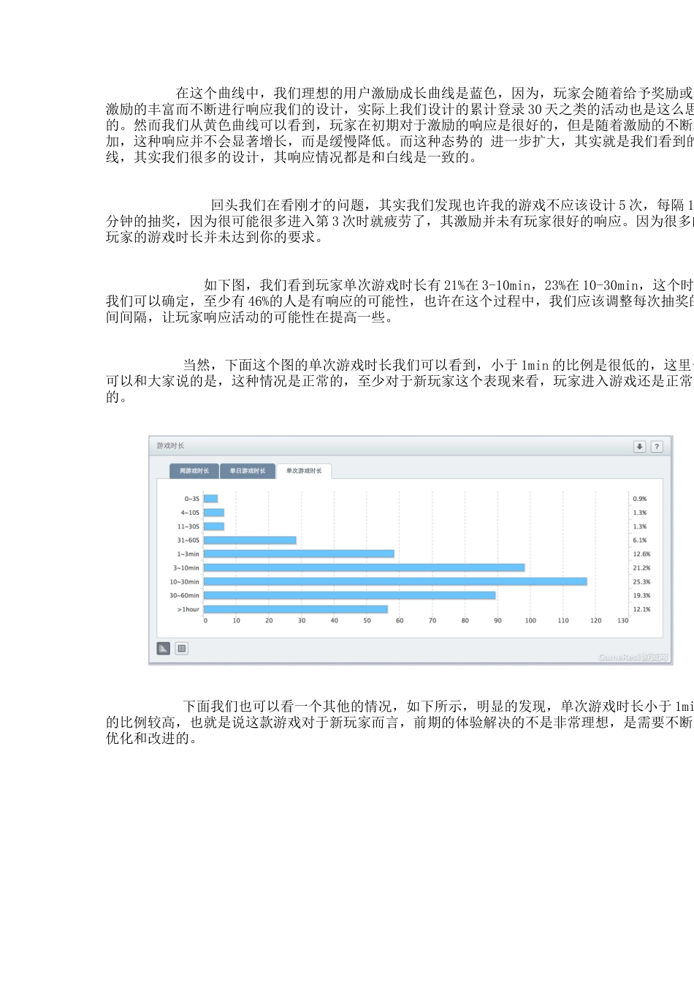Click the 21.2% value label
Viewport: 694px width, 983px height.
pos(641,568)
